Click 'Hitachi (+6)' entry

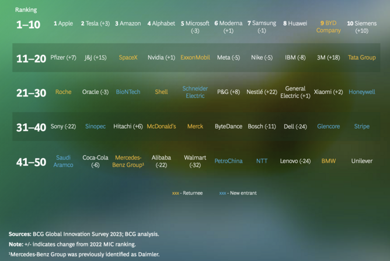point(128,126)
